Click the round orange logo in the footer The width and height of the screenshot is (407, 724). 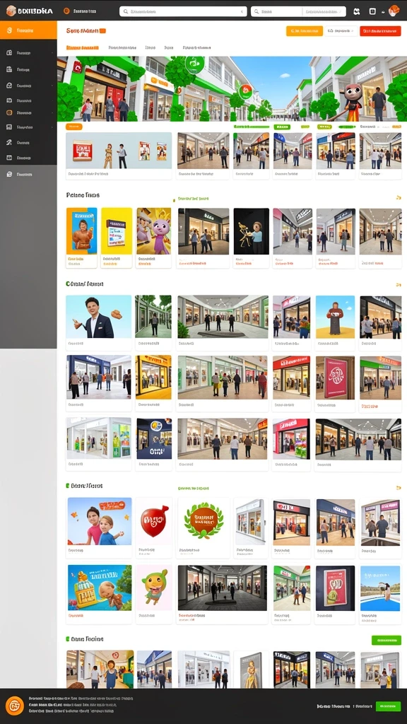coord(15,706)
